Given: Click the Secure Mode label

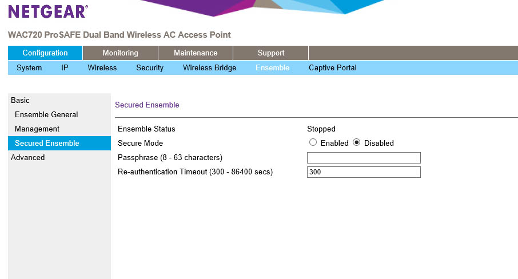Looking at the screenshot, I should [x=140, y=144].
